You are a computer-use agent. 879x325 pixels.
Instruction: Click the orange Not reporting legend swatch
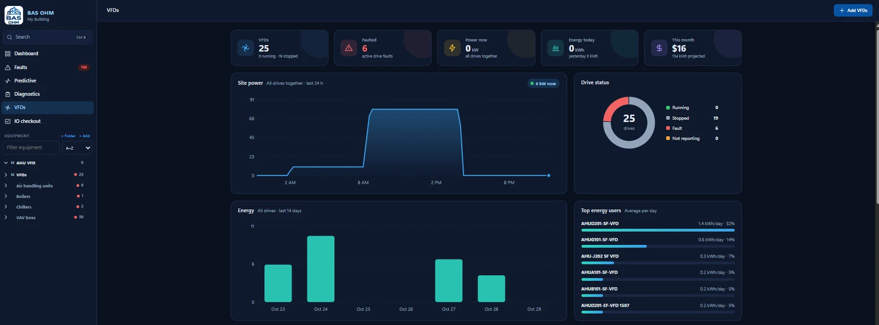668,139
